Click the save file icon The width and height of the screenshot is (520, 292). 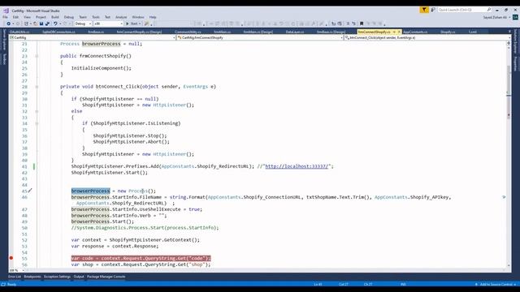click(41, 24)
